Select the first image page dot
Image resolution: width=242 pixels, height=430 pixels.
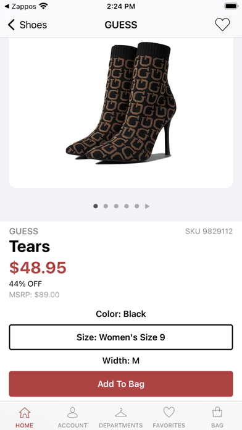[x=95, y=206]
